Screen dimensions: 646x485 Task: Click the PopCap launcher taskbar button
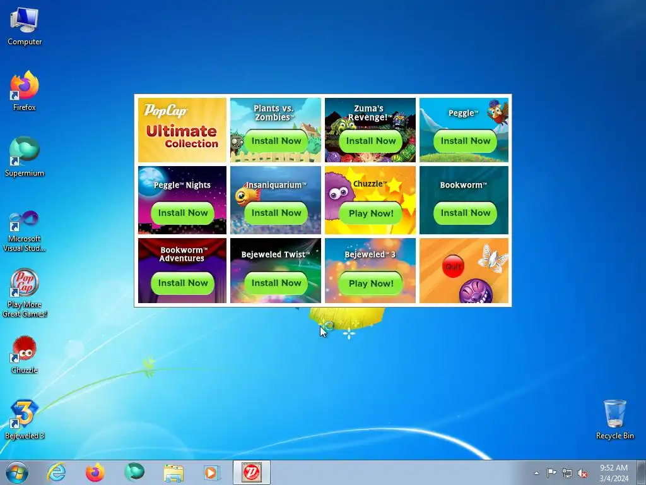[x=251, y=472]
